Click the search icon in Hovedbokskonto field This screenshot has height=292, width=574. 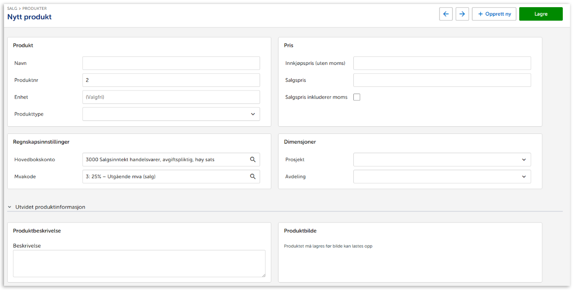pos(252,159)
